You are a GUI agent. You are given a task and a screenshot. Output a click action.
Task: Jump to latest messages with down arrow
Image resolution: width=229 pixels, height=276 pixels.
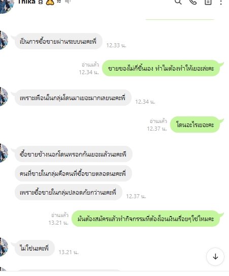(x=215, y=257)
